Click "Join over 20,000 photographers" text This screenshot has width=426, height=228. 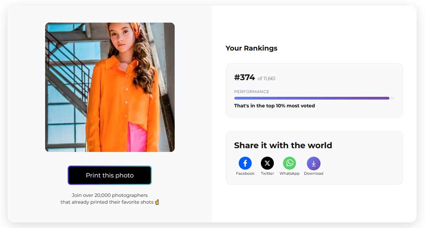(110, 195)
